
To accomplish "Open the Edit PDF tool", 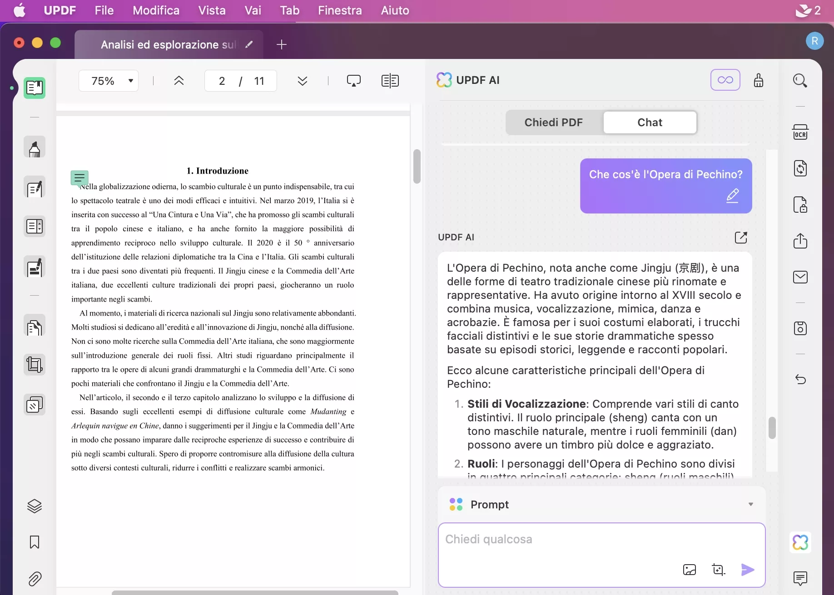I will [35, 187].
